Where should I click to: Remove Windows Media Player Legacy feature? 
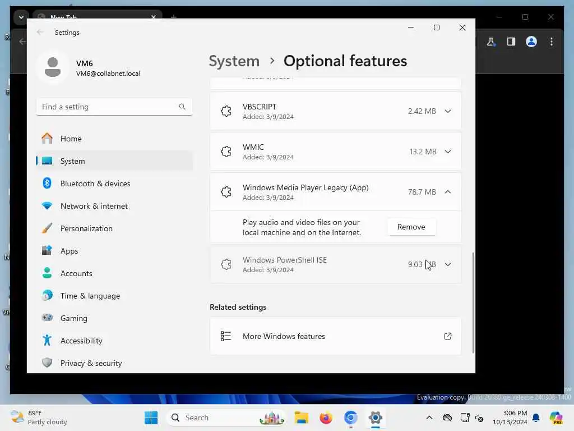pyautogui.click(x=411, y=227)
